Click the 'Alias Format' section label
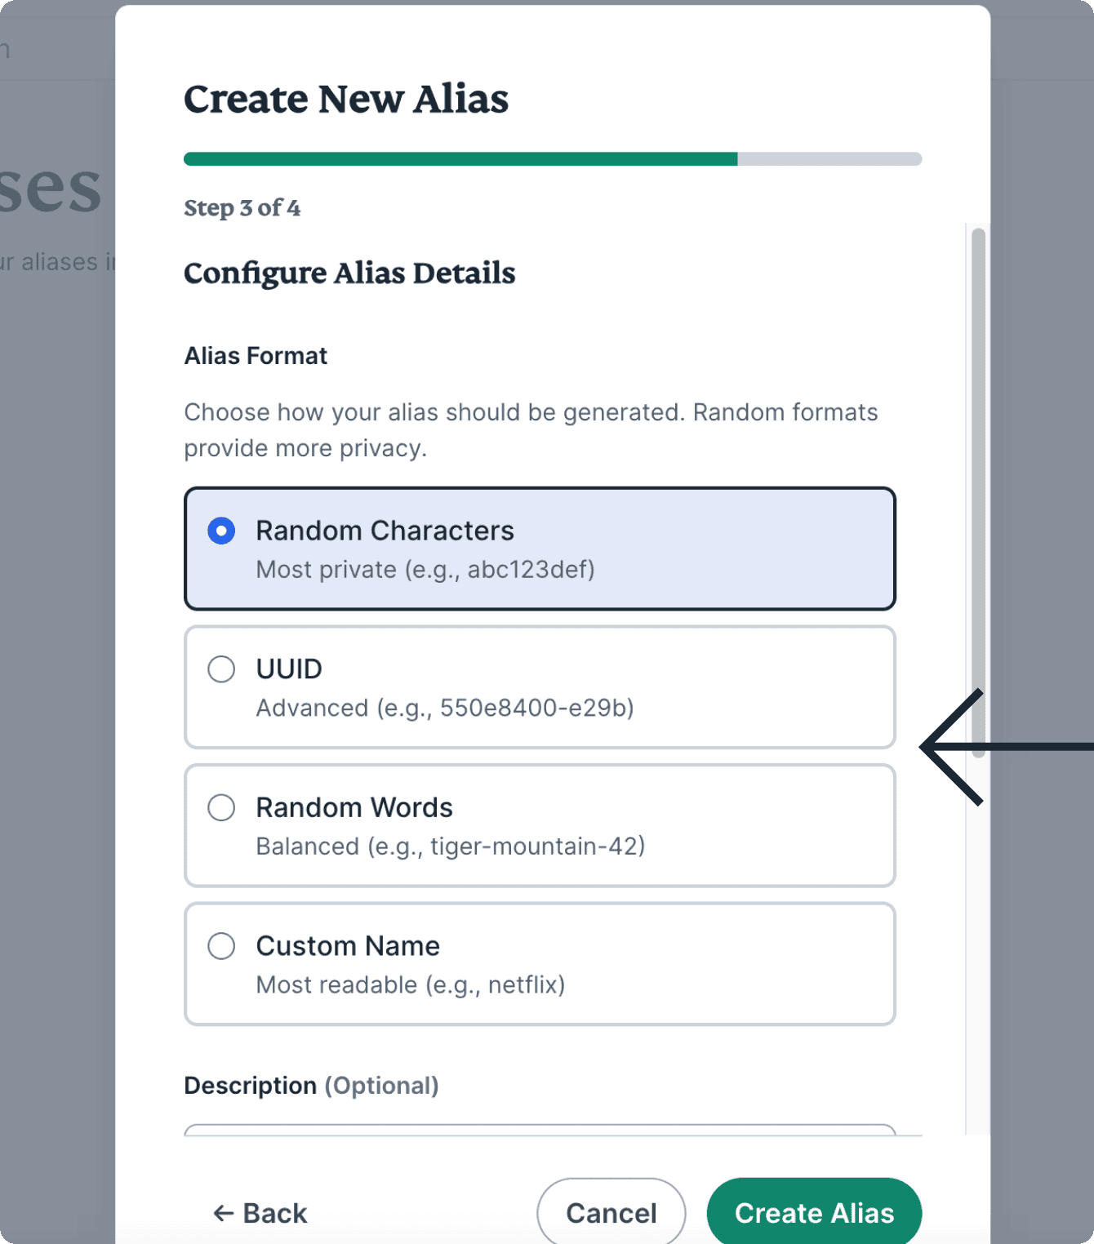The image size is (1094, 1244). (x=256, y=356)
